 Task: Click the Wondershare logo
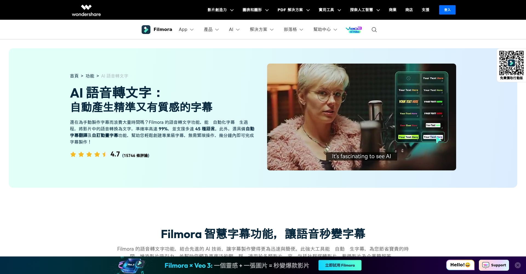(x=86, y=10)
